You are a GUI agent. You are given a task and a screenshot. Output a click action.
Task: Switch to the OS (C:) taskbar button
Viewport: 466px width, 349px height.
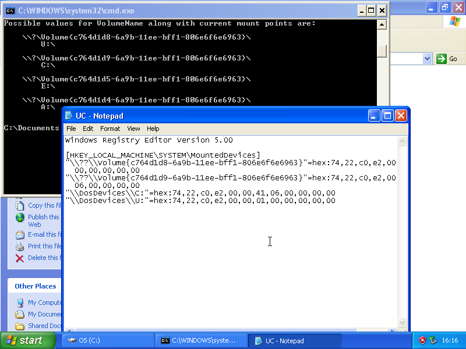108,340
